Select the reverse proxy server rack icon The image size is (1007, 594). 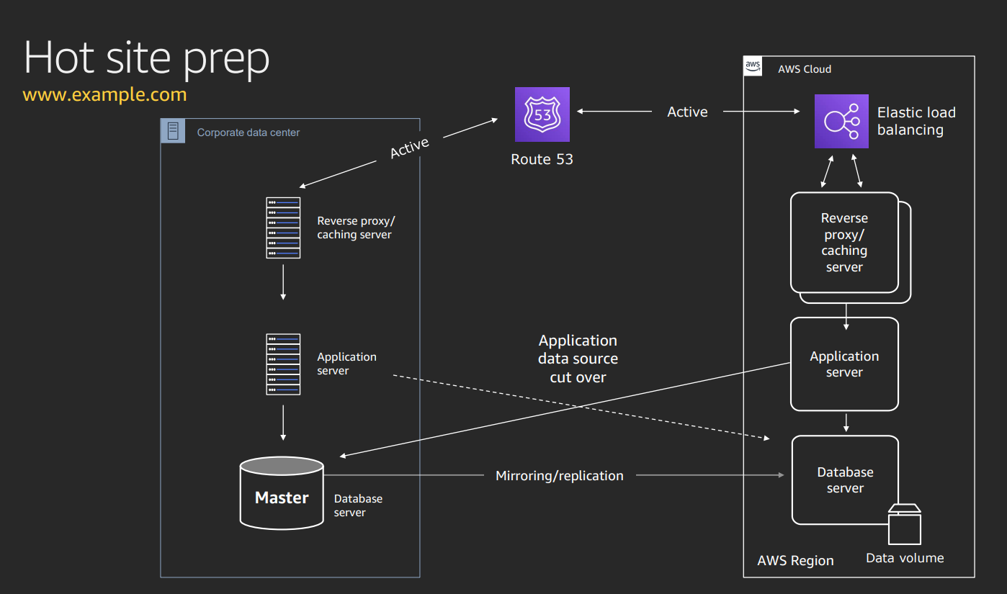pyautogui.click(x=283, y=228)
